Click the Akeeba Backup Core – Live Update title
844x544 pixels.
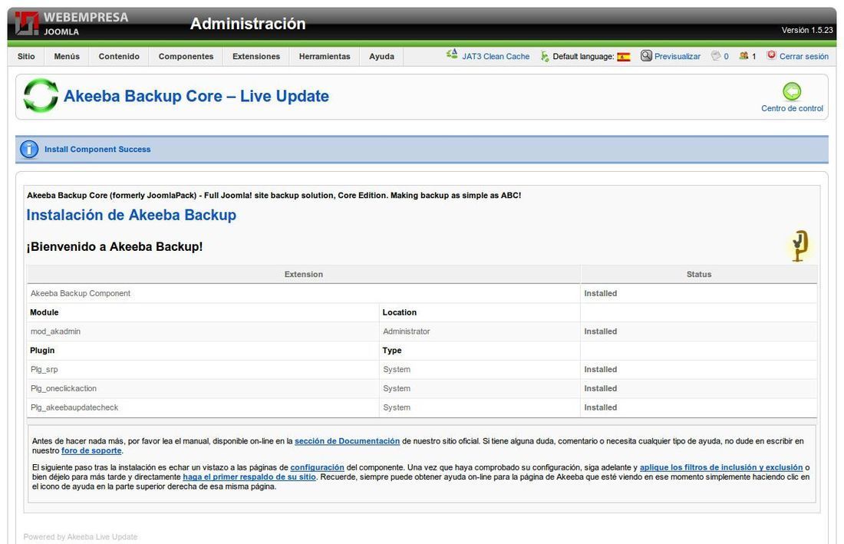pos(196,96)
